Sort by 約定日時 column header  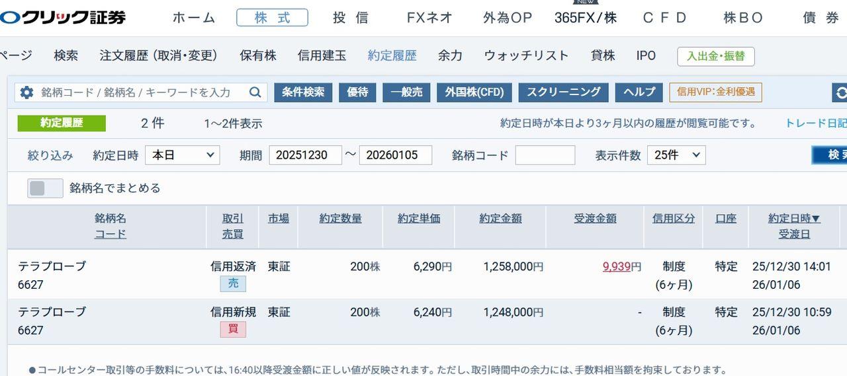tap(793, 218)
